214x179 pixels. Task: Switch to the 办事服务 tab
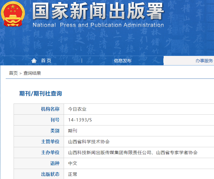(204, 61)
